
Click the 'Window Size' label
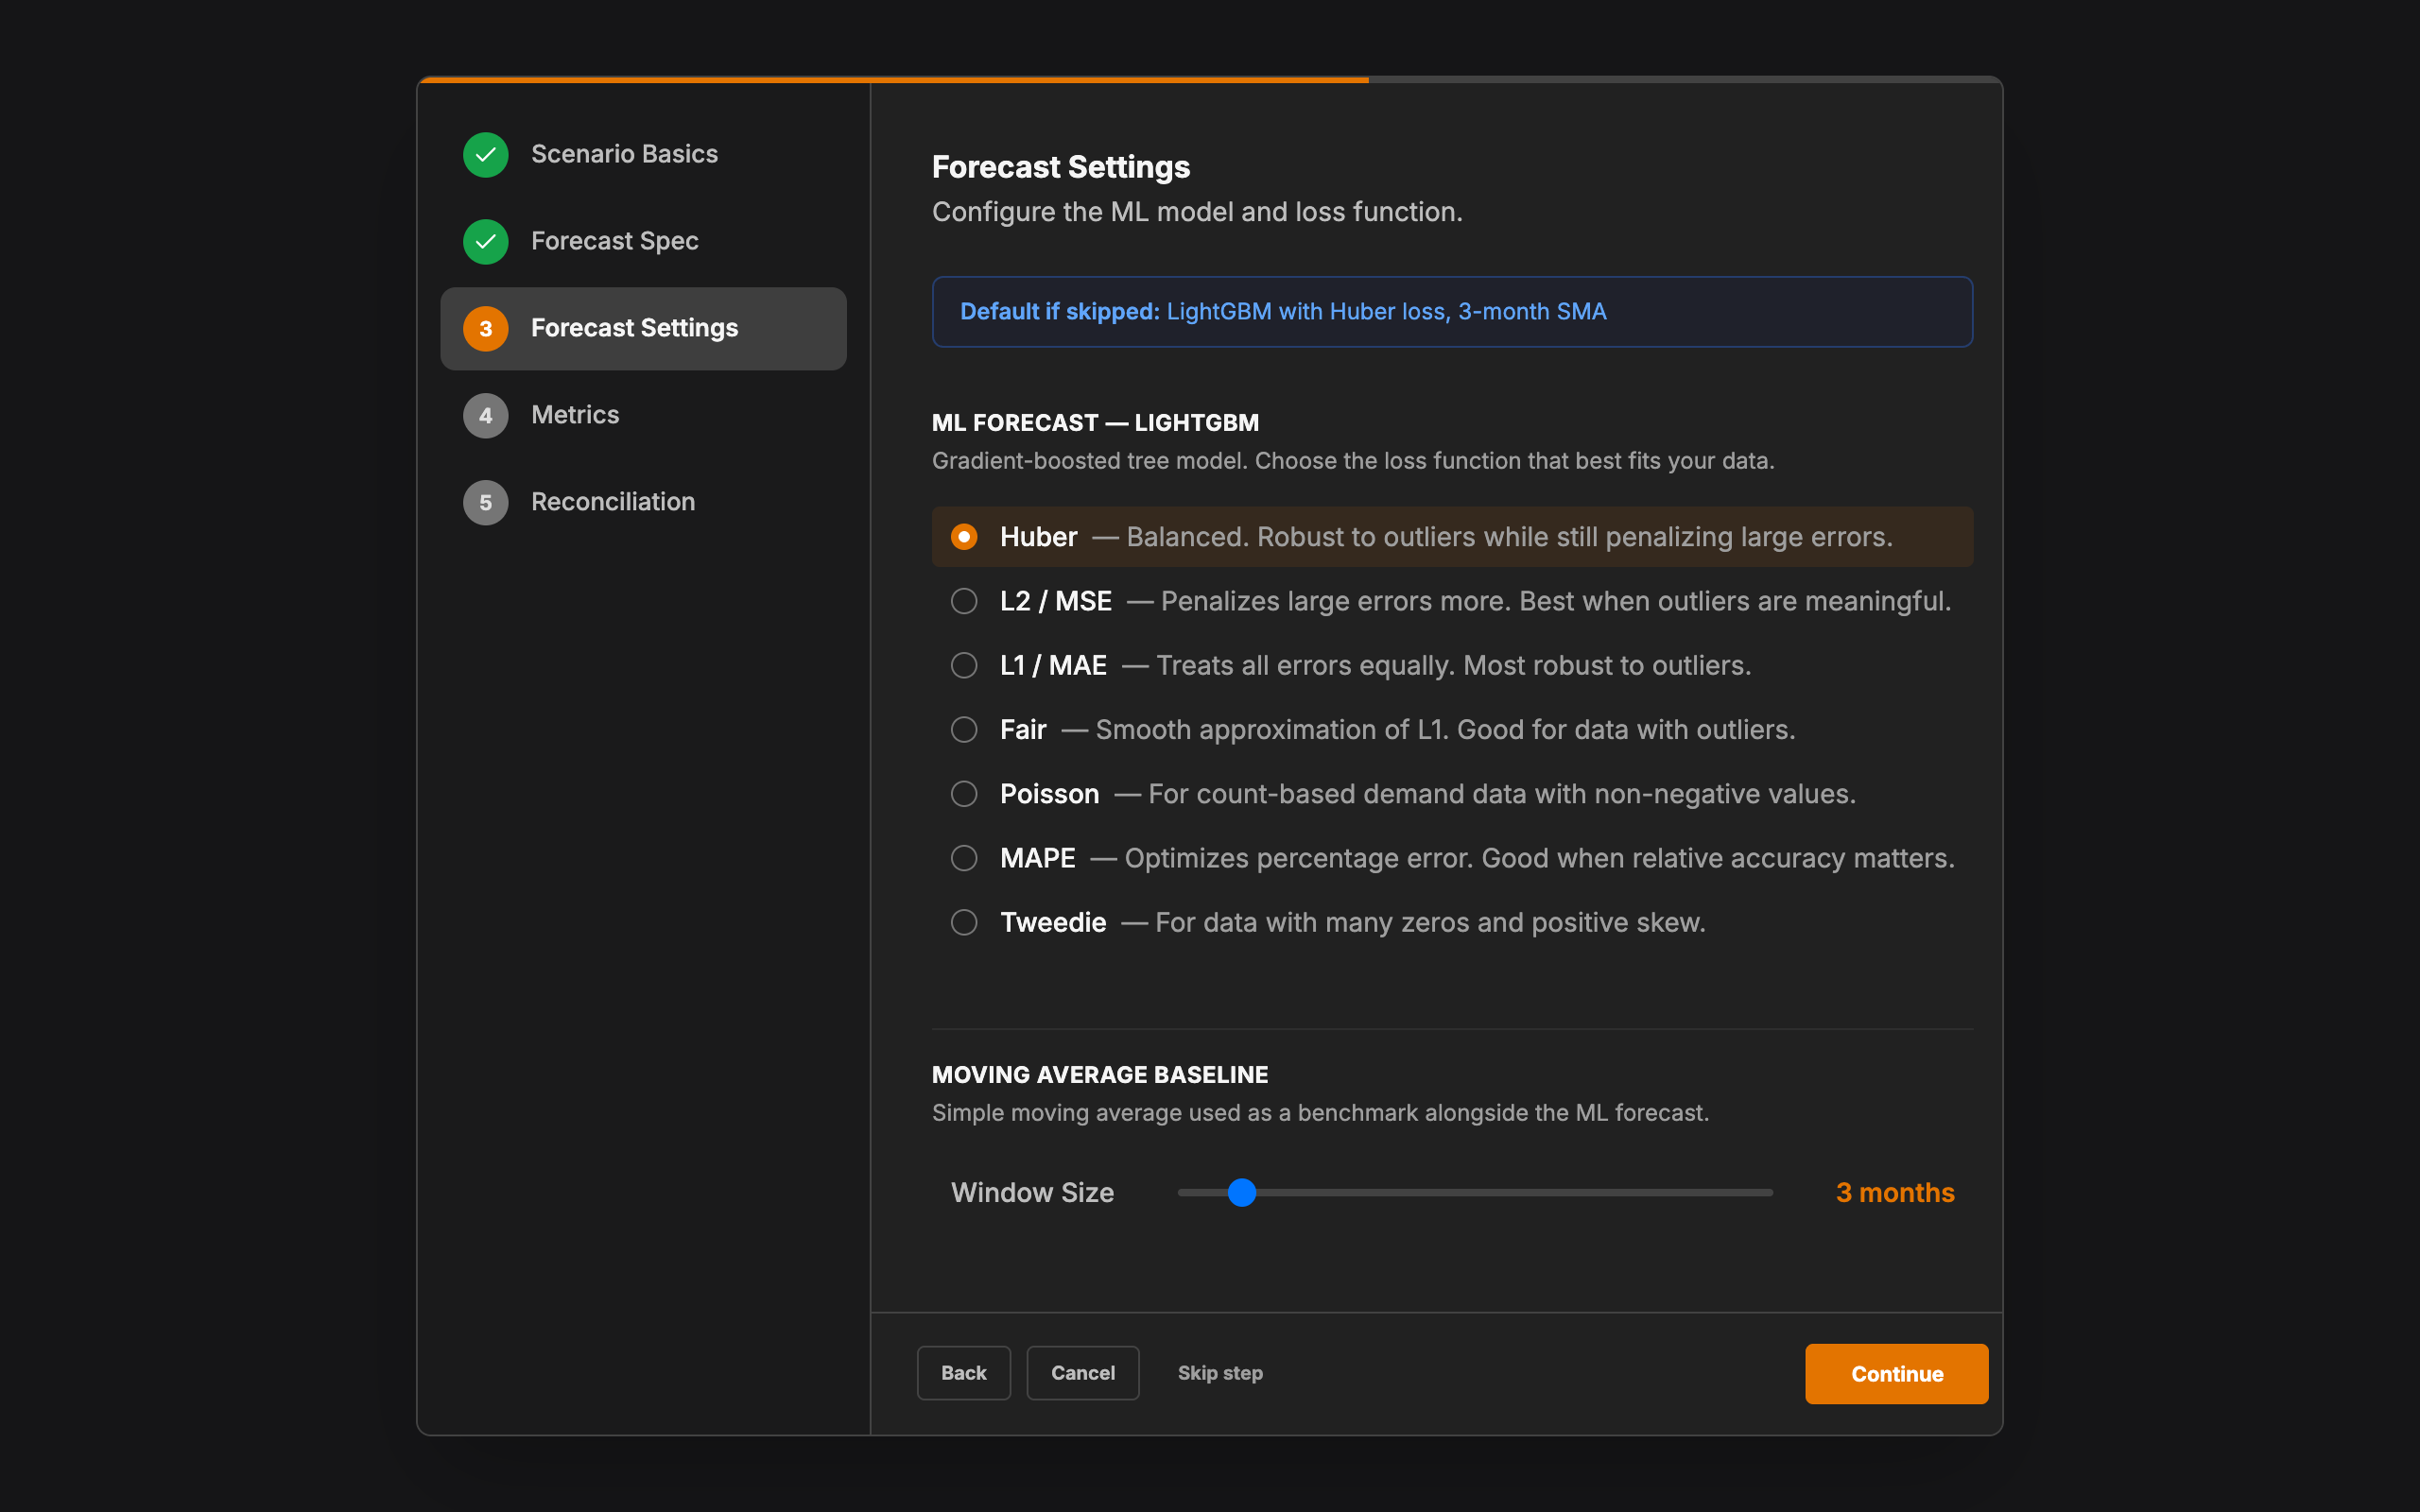click(1032, 1192)
